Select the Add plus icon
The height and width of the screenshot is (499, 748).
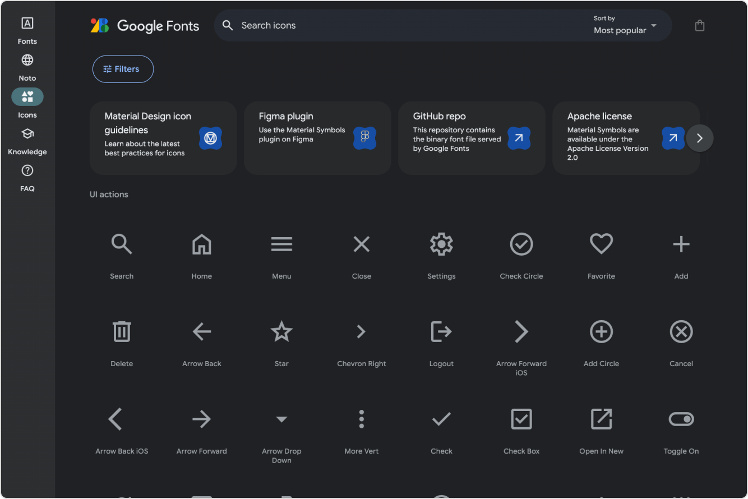681,244
